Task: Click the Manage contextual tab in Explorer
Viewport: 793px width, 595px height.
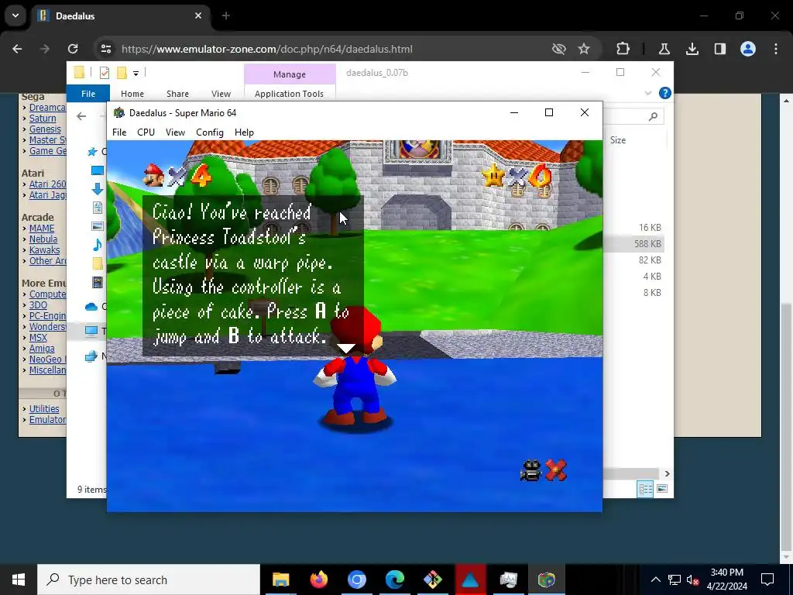Action: tap(290, 74)
